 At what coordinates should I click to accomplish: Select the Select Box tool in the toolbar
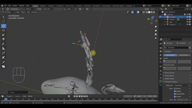coord(3,17)
